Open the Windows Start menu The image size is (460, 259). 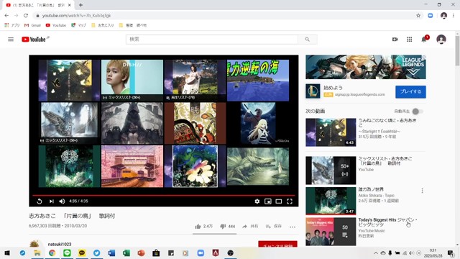[7, 253]
